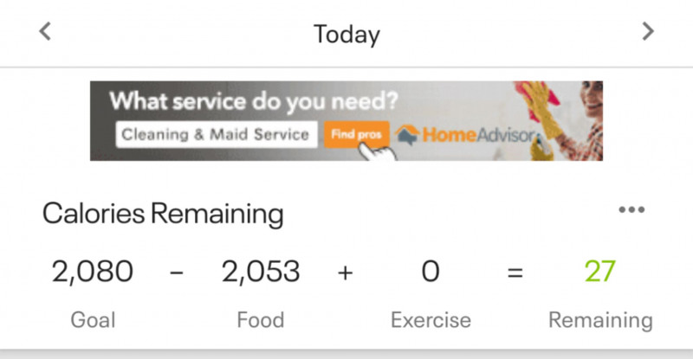Tap the minus sign in the calorie equation
The image size is (693, 359).
coord(177,272)
